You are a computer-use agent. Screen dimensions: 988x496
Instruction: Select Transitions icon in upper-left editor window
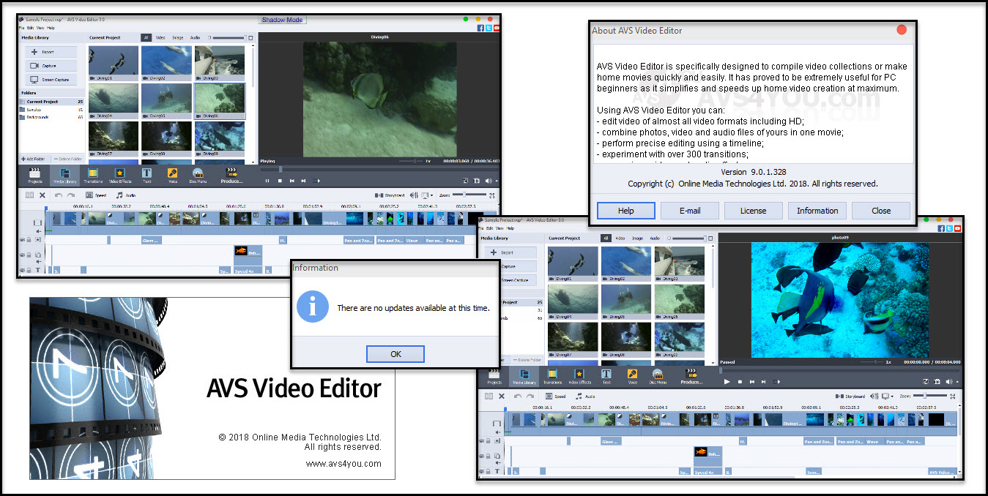pyautogui.click(x=93, y=175)
